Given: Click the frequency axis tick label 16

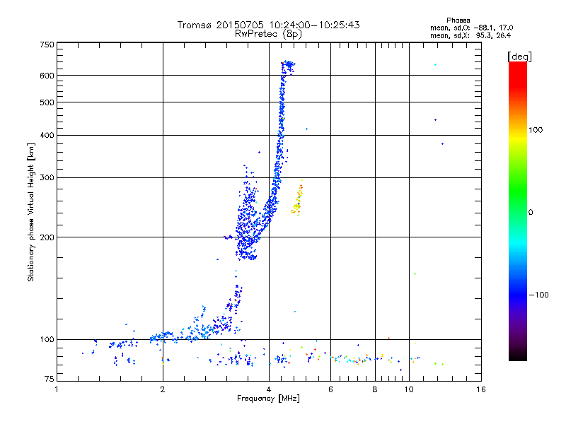Looking at the screenshot, I should (x=481, y=389).
